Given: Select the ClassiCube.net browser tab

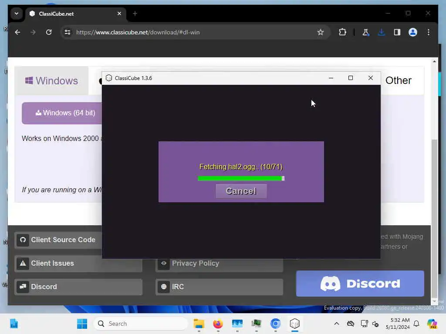Looking at the screenshot, I should 76,13.
